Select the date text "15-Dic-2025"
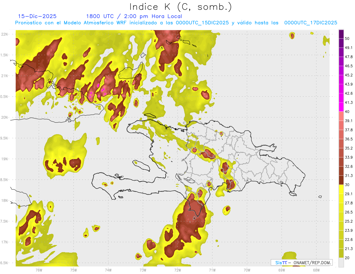The width and height of the screenshot is (355, 274). pyautogui.click(x=37, y=16)
